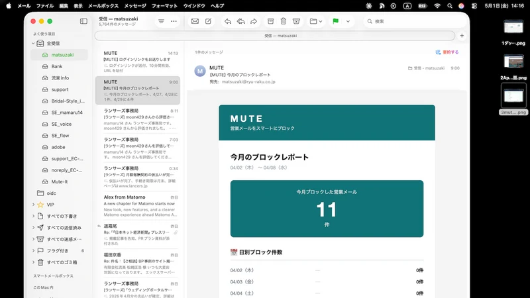Open the message filter icon
The height and width of the screenshot is (298, 530).
tap(161, 21)
